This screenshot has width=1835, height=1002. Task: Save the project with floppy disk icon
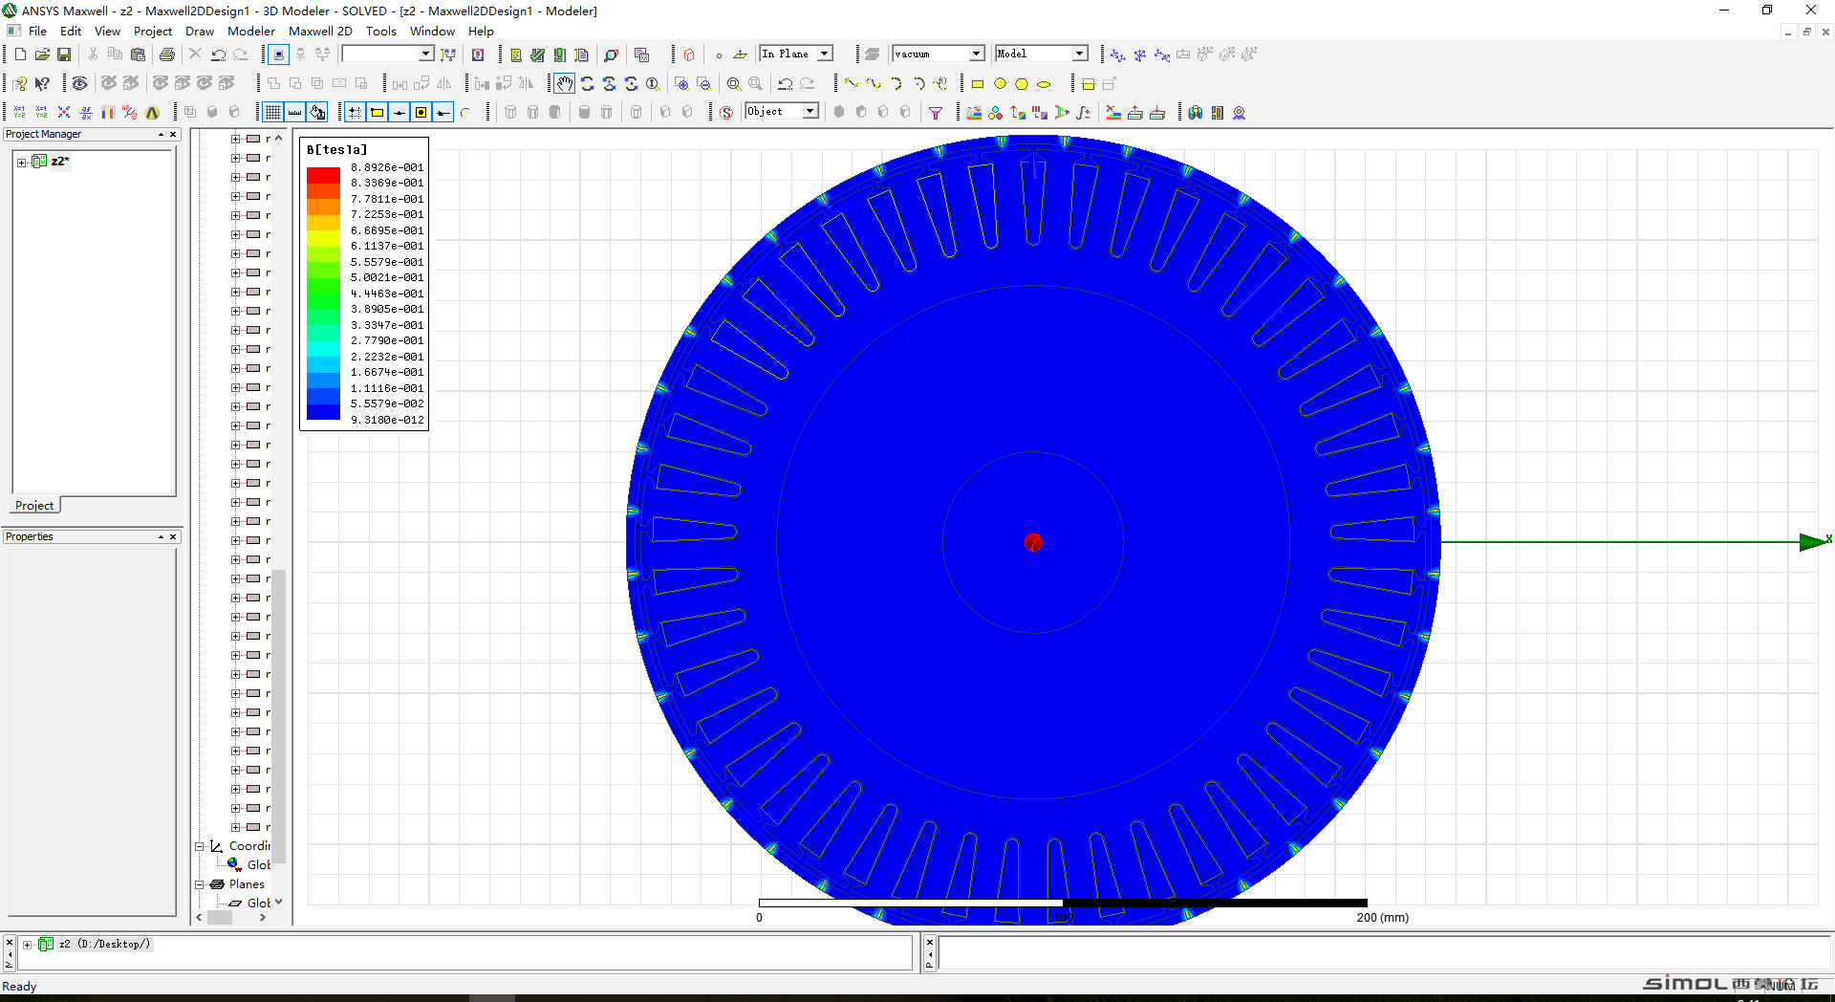click(64, 54)
